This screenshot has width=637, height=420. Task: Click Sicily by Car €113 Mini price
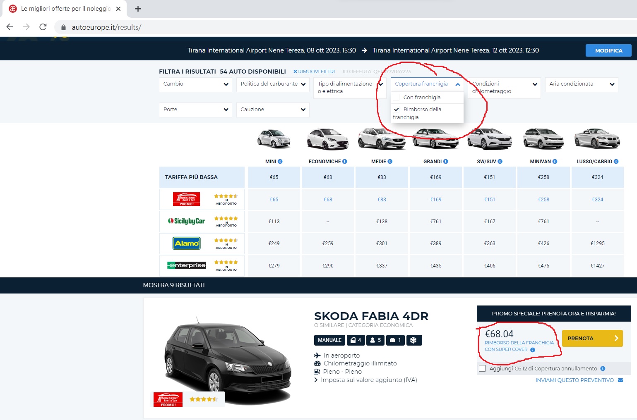point(274,222)
